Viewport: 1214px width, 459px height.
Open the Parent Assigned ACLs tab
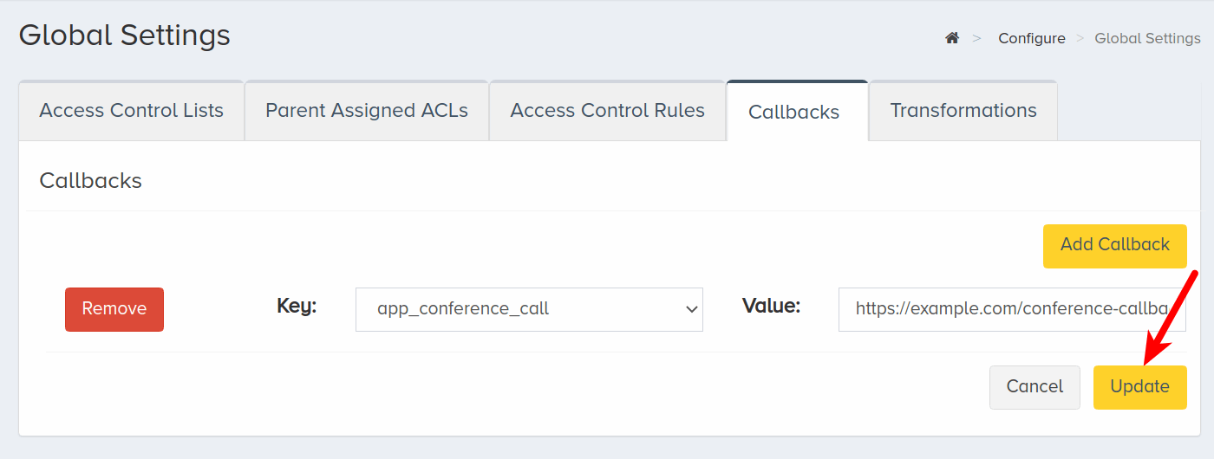pos(367,111)
